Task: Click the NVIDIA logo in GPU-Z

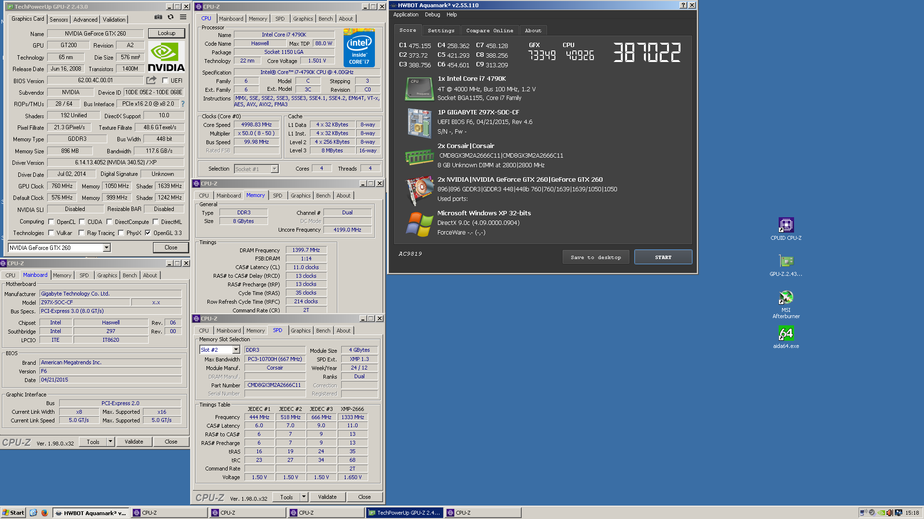Action: point(166,57)
